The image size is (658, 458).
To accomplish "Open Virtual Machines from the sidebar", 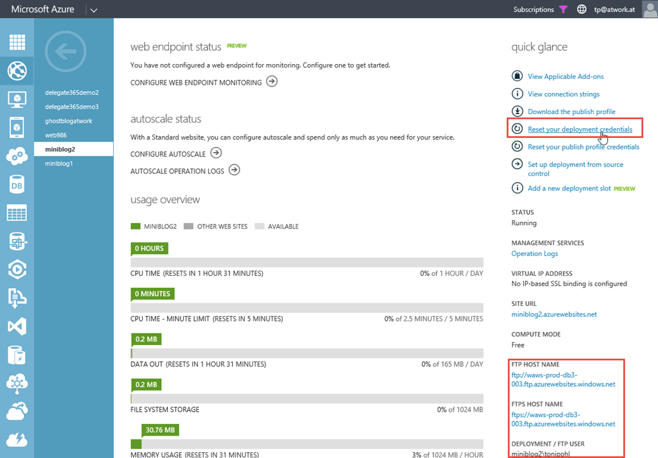I will tap(17, 99).
